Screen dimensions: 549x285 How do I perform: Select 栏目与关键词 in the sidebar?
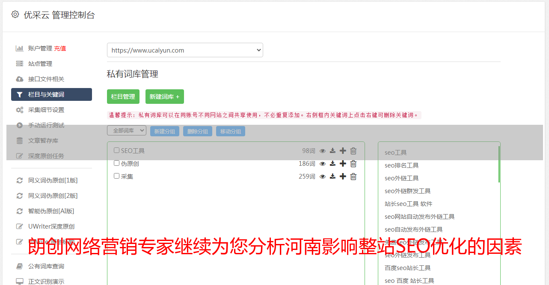[x=51, y=94]
